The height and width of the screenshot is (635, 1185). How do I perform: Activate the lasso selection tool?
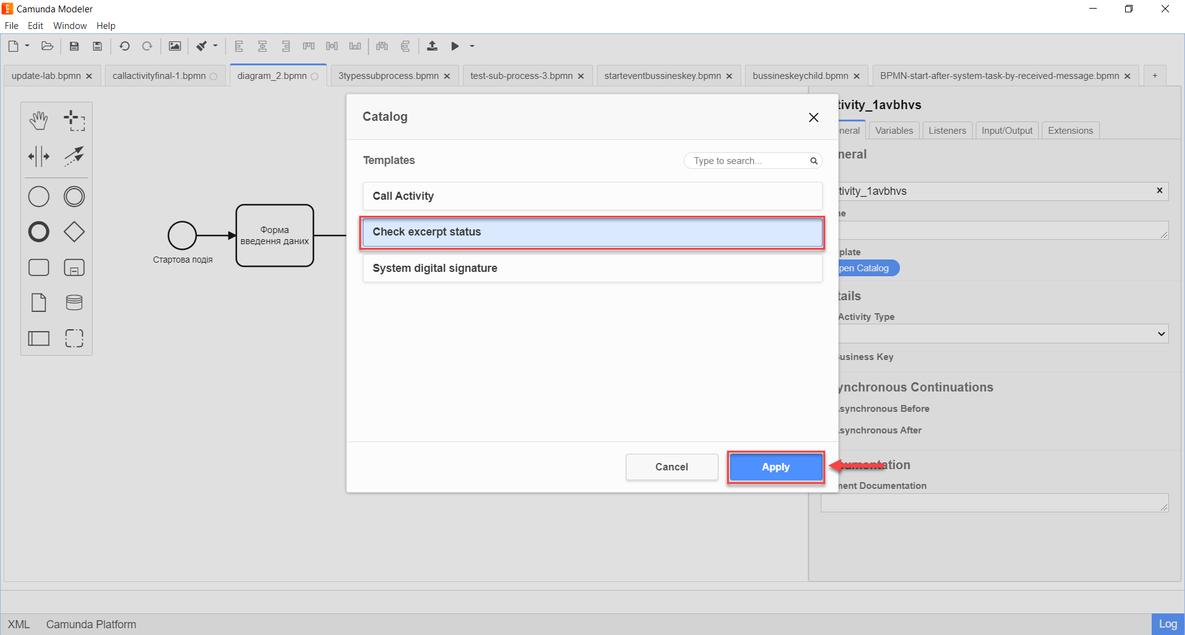pyautogui.click(x=74, y=121)
